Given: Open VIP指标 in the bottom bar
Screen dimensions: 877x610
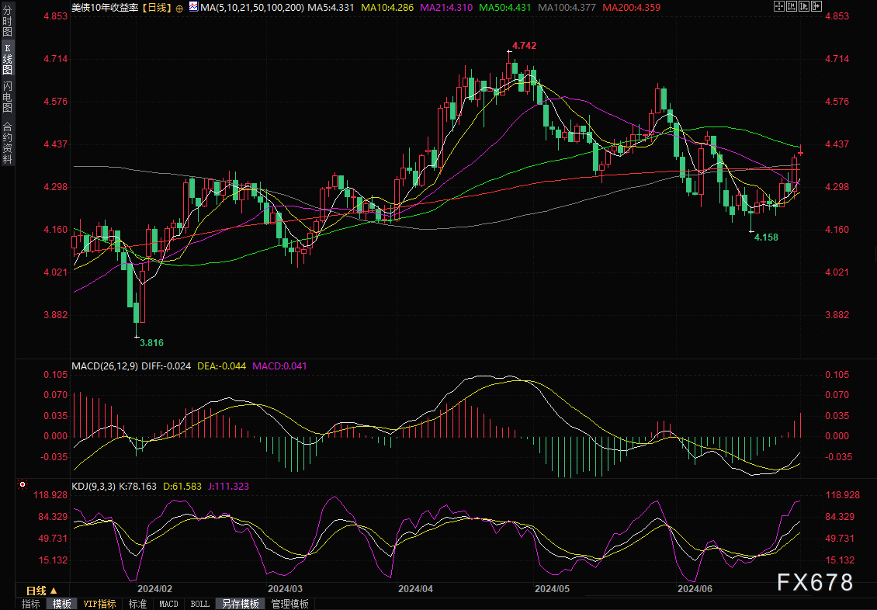Looking at the screenshot, I should tap(99, 604).
